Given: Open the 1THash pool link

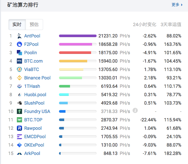Looking at the screenshot, I should pos(32,86).
